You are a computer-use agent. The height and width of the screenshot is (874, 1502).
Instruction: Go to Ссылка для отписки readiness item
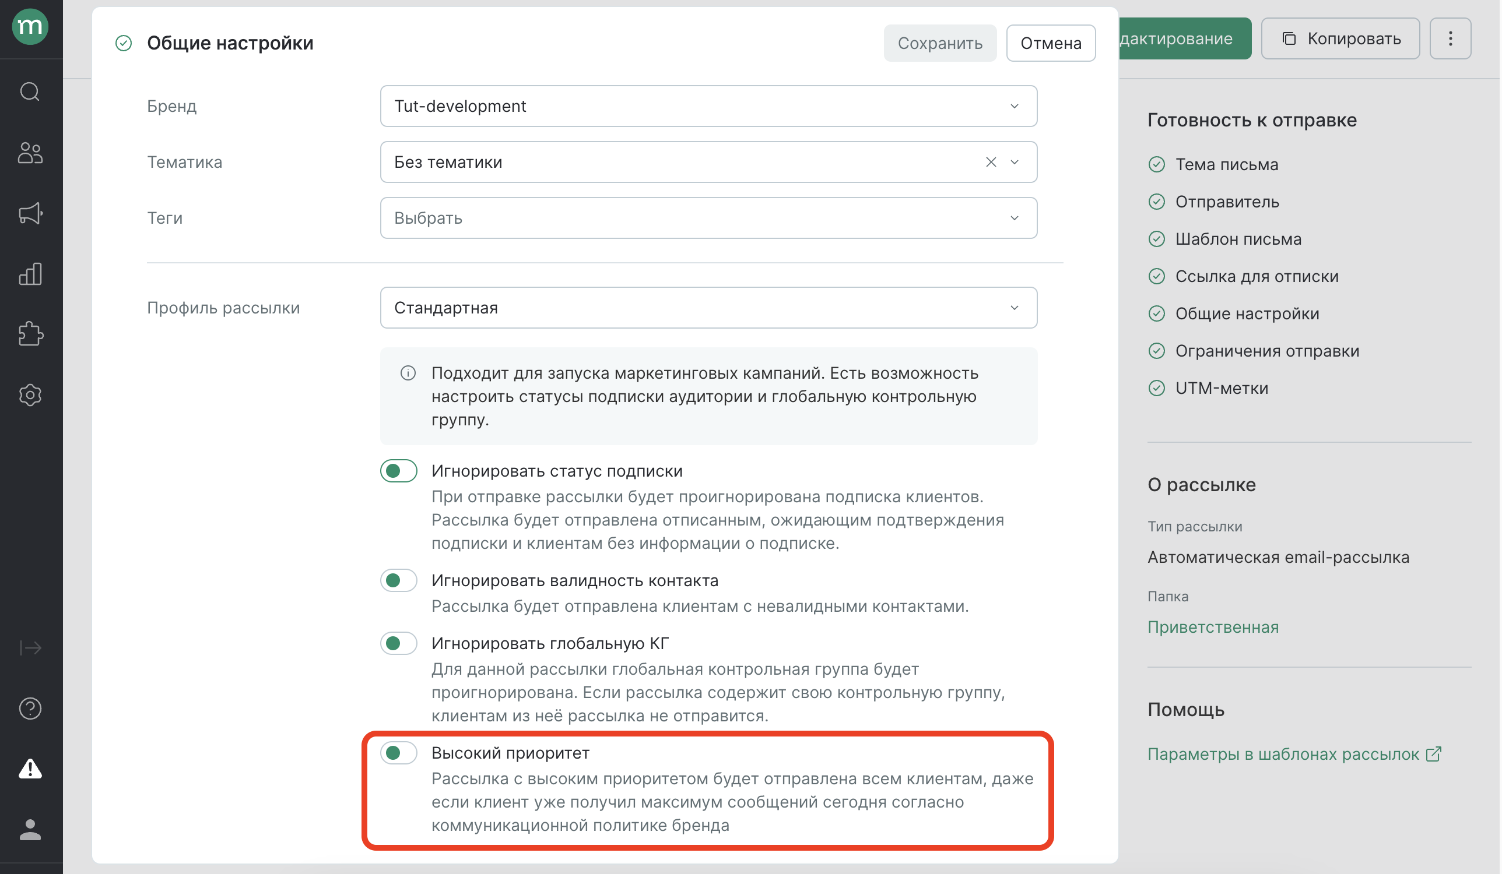[1258, 276]
